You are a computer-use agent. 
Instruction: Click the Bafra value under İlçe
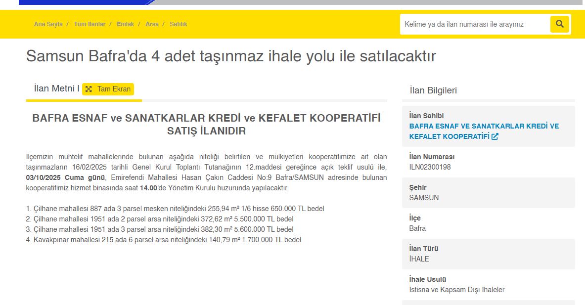pyautogui.click(x=417, y=228)
